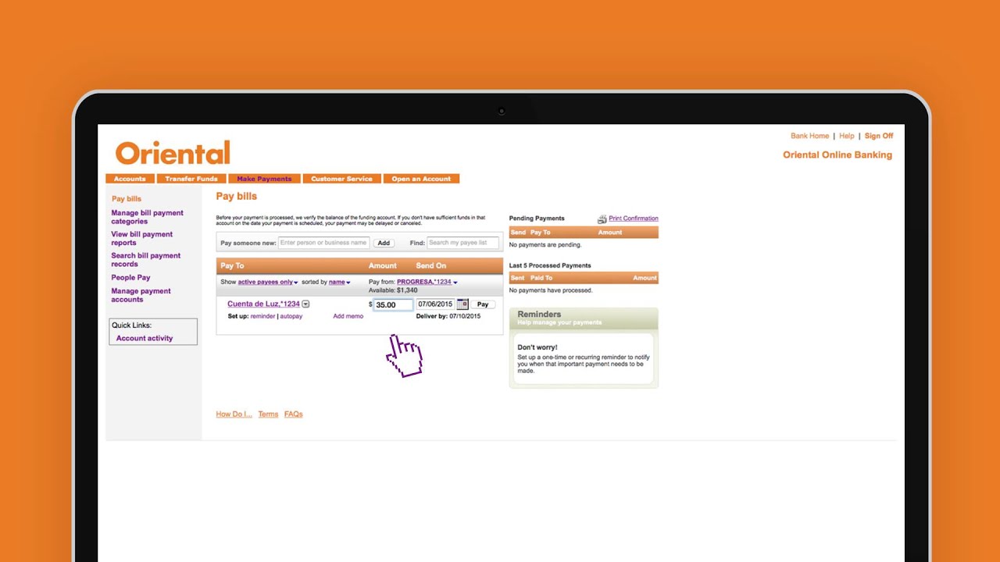The height and width of the screenshot is (562, 1000).
Task: Click the amount field showing 35.00
Action: [x=393, y=304]
